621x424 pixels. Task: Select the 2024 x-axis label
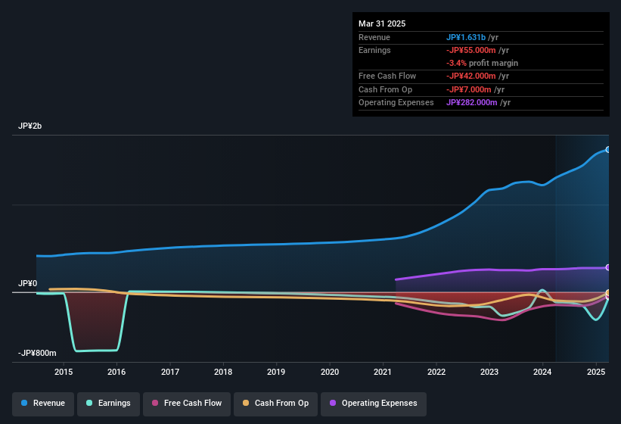tap(542, 372)
